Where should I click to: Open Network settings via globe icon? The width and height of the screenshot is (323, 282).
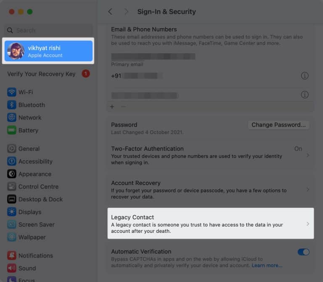point(12,118)
